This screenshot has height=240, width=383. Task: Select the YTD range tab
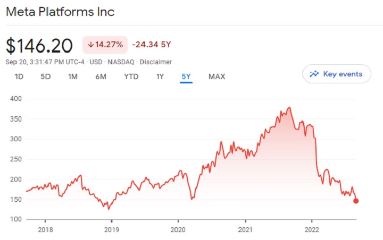click(131, 76)
